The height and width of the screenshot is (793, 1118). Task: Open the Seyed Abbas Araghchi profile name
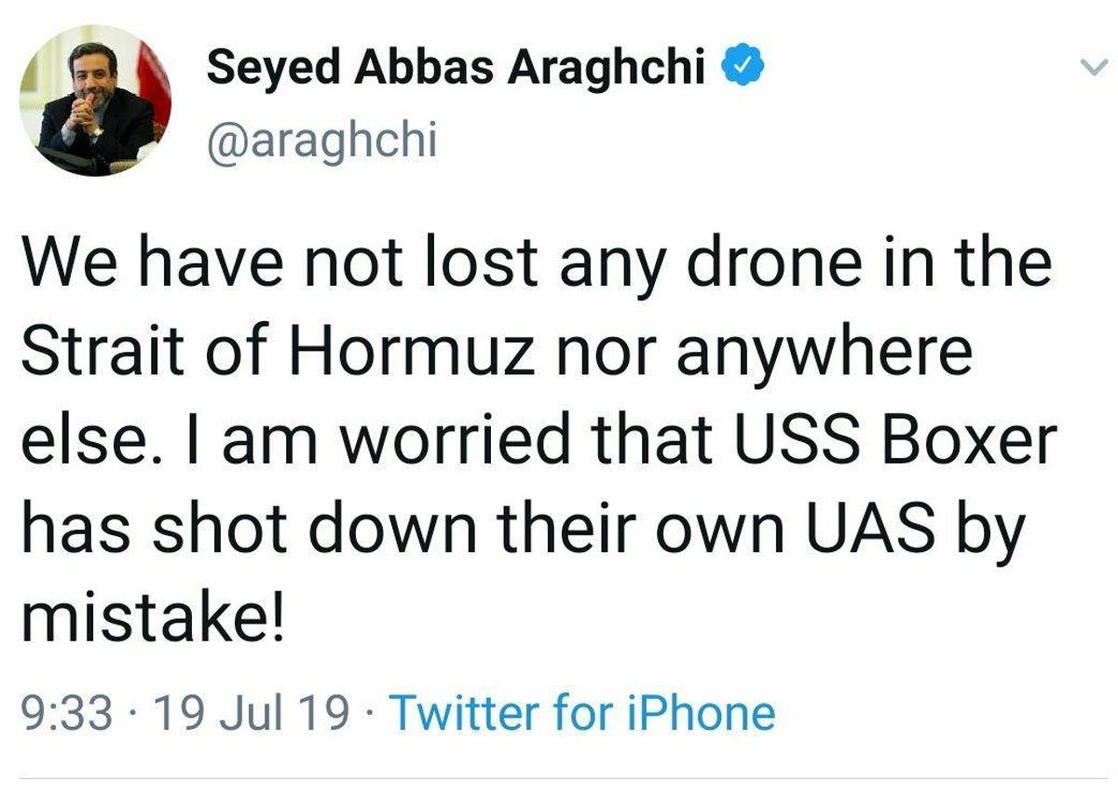[x=456, y=67]
